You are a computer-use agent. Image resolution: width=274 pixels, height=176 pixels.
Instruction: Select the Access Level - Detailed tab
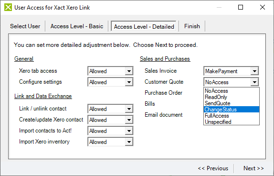pos(144,27)
